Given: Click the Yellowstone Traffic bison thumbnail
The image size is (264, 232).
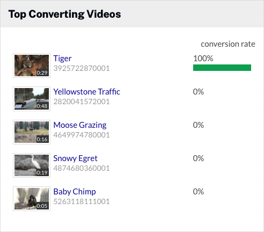Looking at the screenshot, I should 32,99.
